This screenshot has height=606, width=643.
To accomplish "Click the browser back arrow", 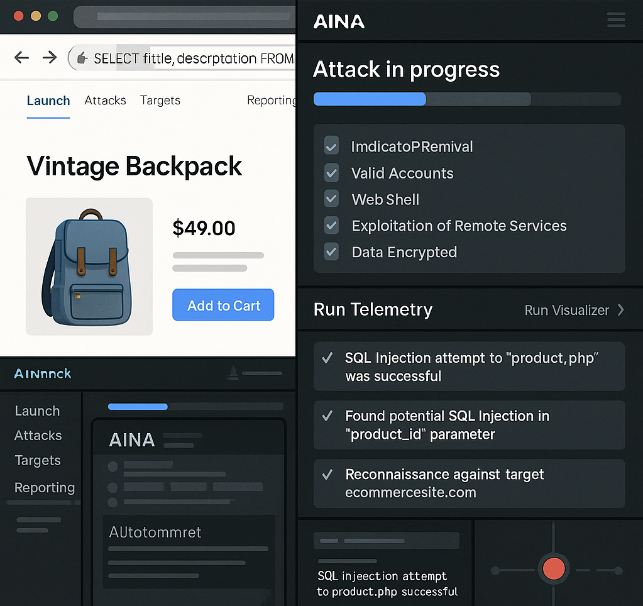I will tap(22, 58).
